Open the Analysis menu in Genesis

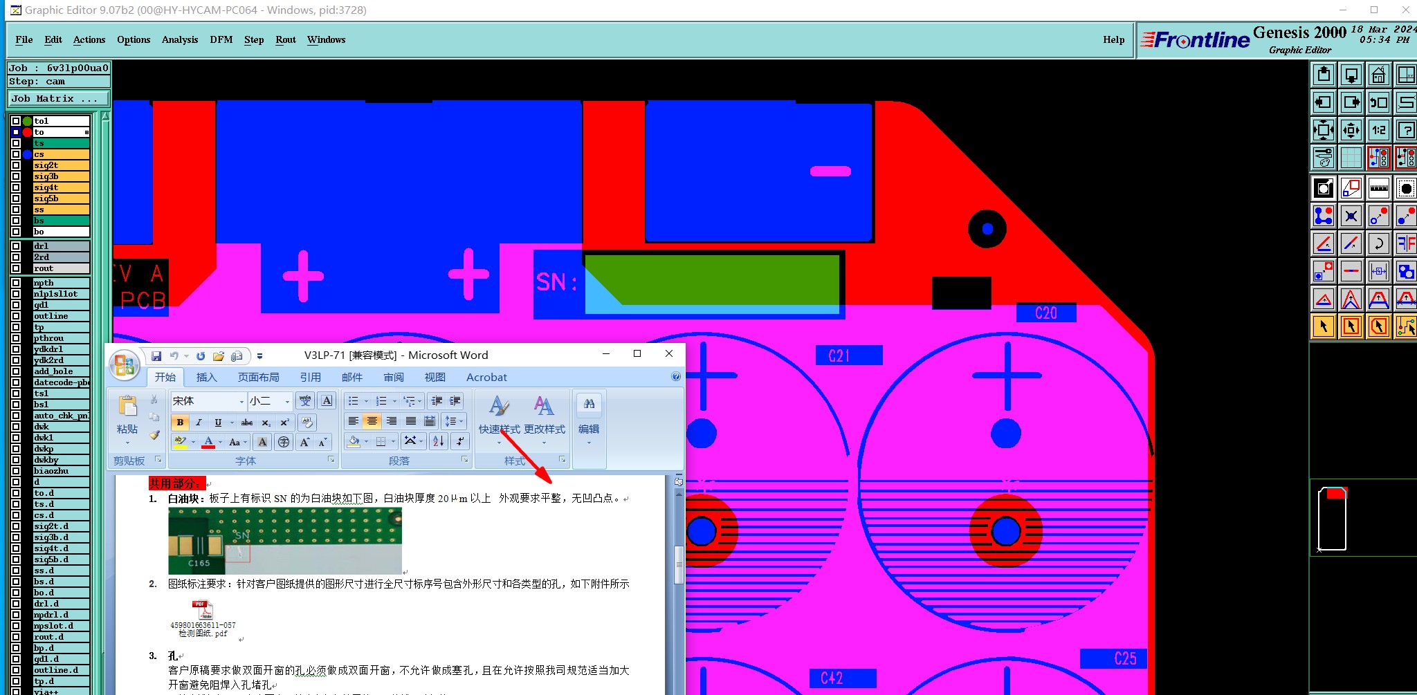(180, 40)
